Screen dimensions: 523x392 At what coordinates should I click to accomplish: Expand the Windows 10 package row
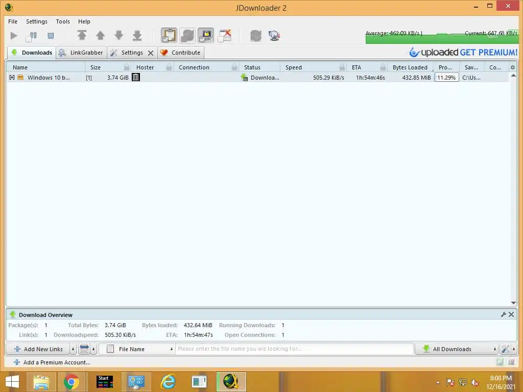12,78
